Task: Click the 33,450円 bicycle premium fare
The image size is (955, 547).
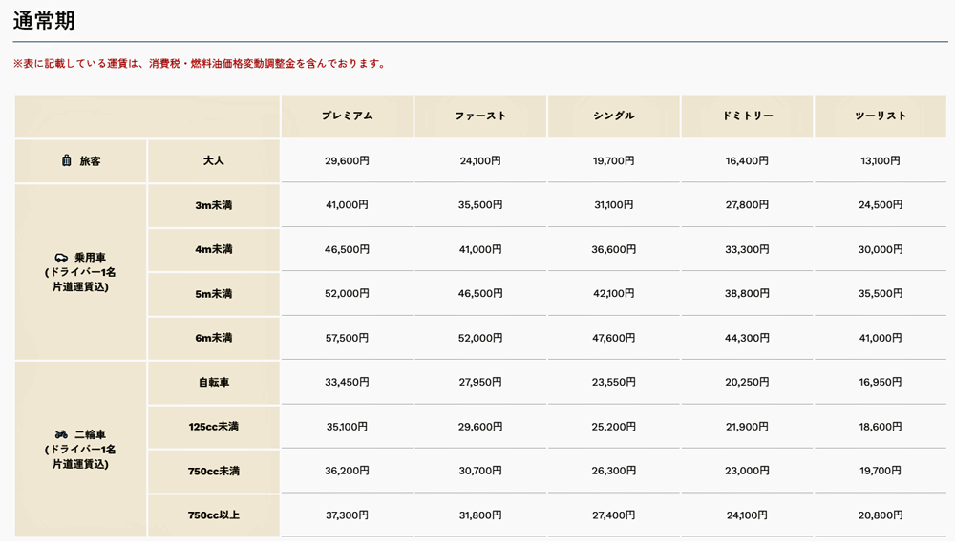Action: click(347, 383)
